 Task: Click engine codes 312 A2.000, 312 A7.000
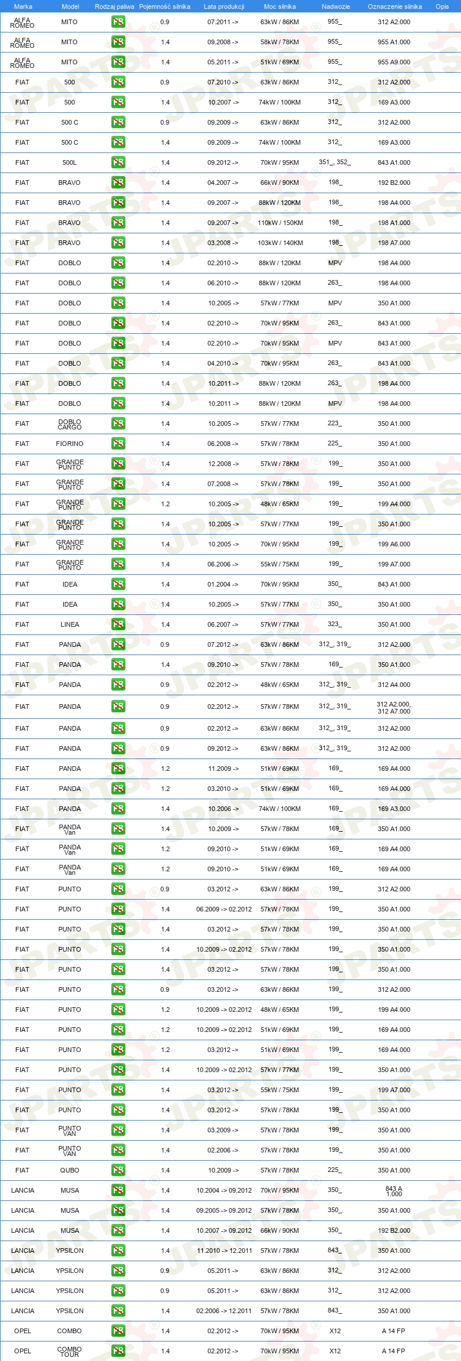[394, 707]
